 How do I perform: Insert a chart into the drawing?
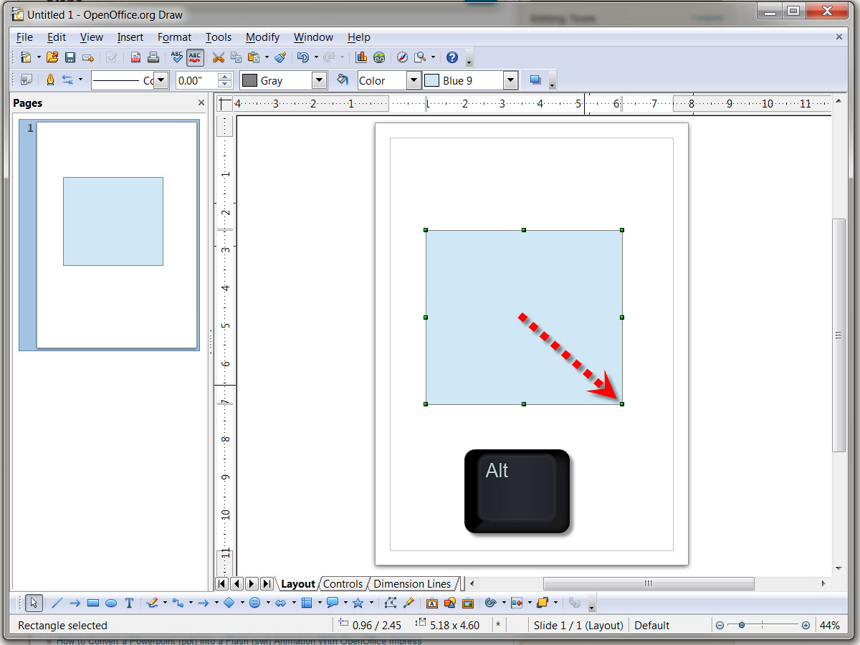tap(360, 57)
